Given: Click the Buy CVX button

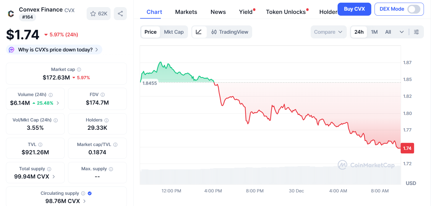Looking at the screenshot, I should click(x=354, y=9).
